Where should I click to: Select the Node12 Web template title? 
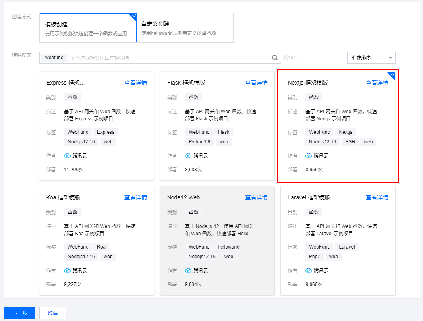[x=187, y=197]
